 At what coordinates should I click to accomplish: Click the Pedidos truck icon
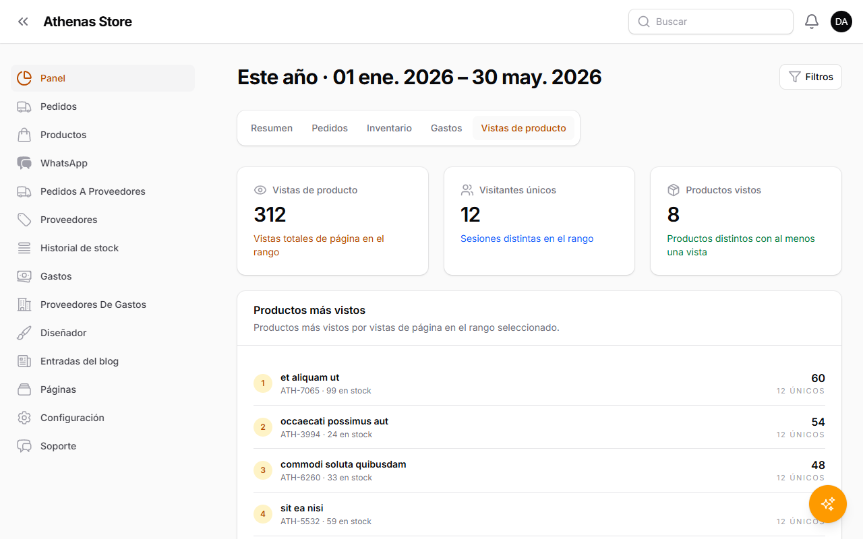click(24, 106)
